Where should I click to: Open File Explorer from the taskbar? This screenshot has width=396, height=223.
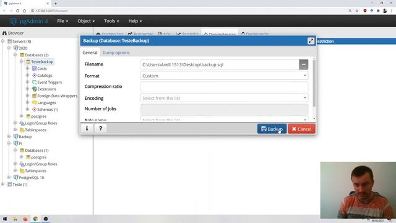pos(15,219)
